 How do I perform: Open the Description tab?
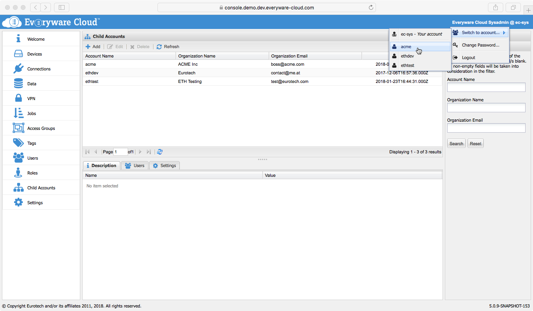101,165
